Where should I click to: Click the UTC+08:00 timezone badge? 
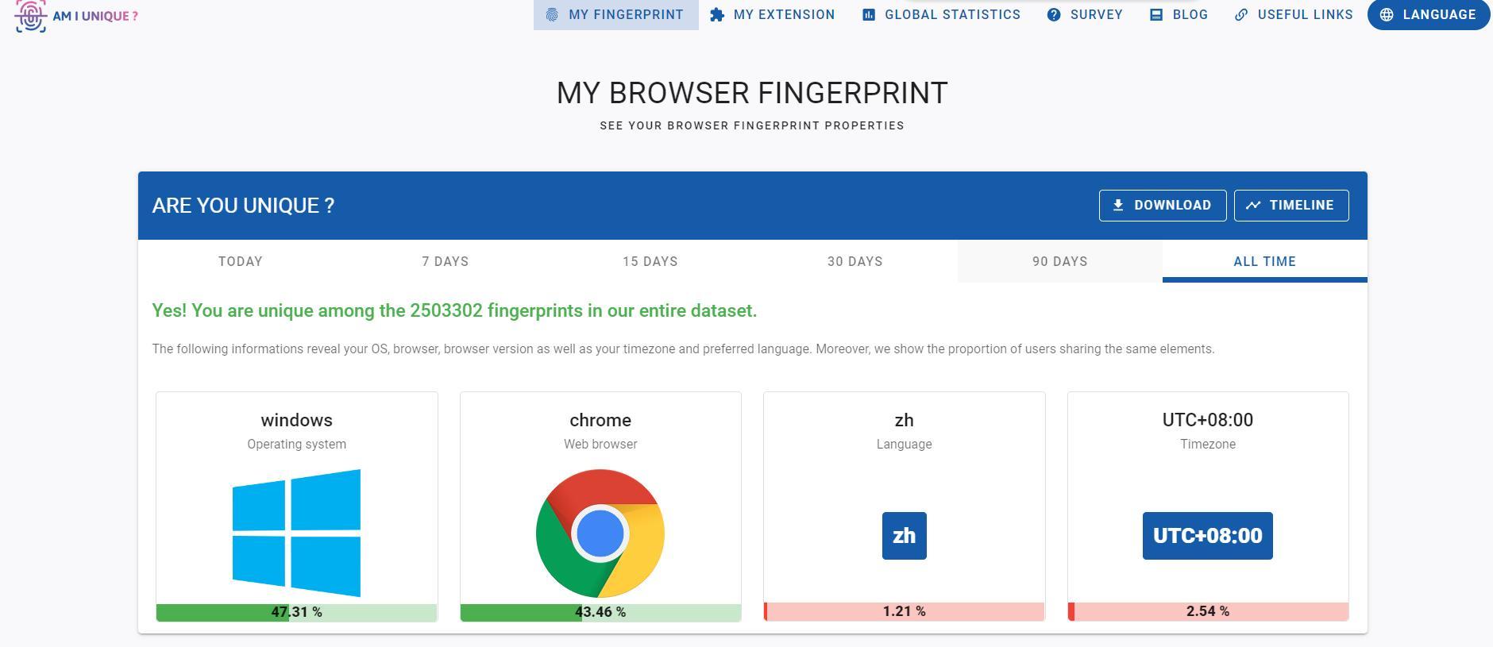click(x=1207, y=536)
